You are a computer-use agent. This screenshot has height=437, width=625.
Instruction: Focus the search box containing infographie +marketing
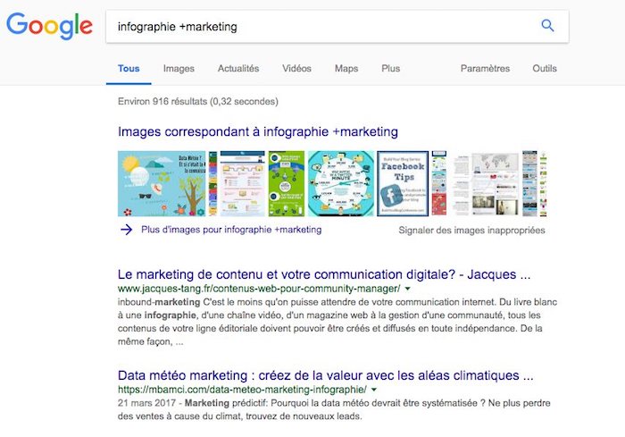tap(337, 26)
